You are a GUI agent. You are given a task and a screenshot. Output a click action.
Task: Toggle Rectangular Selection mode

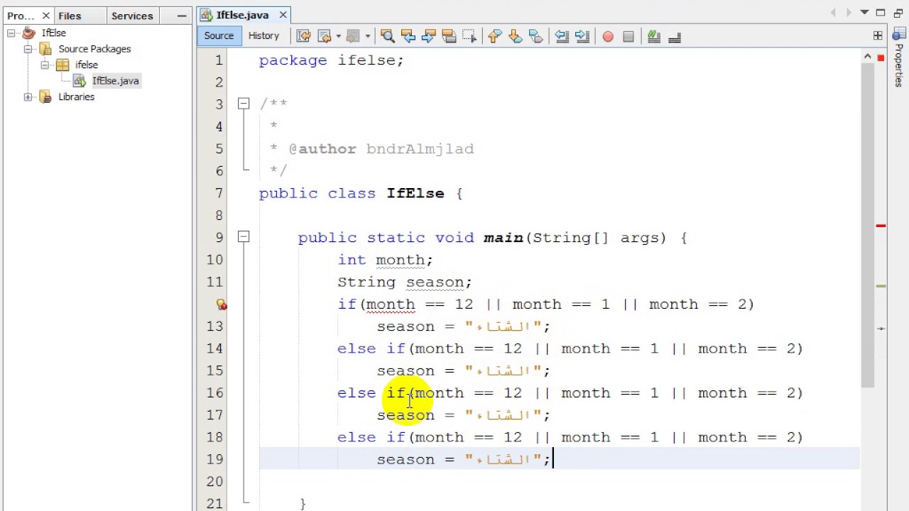point(469,36)
